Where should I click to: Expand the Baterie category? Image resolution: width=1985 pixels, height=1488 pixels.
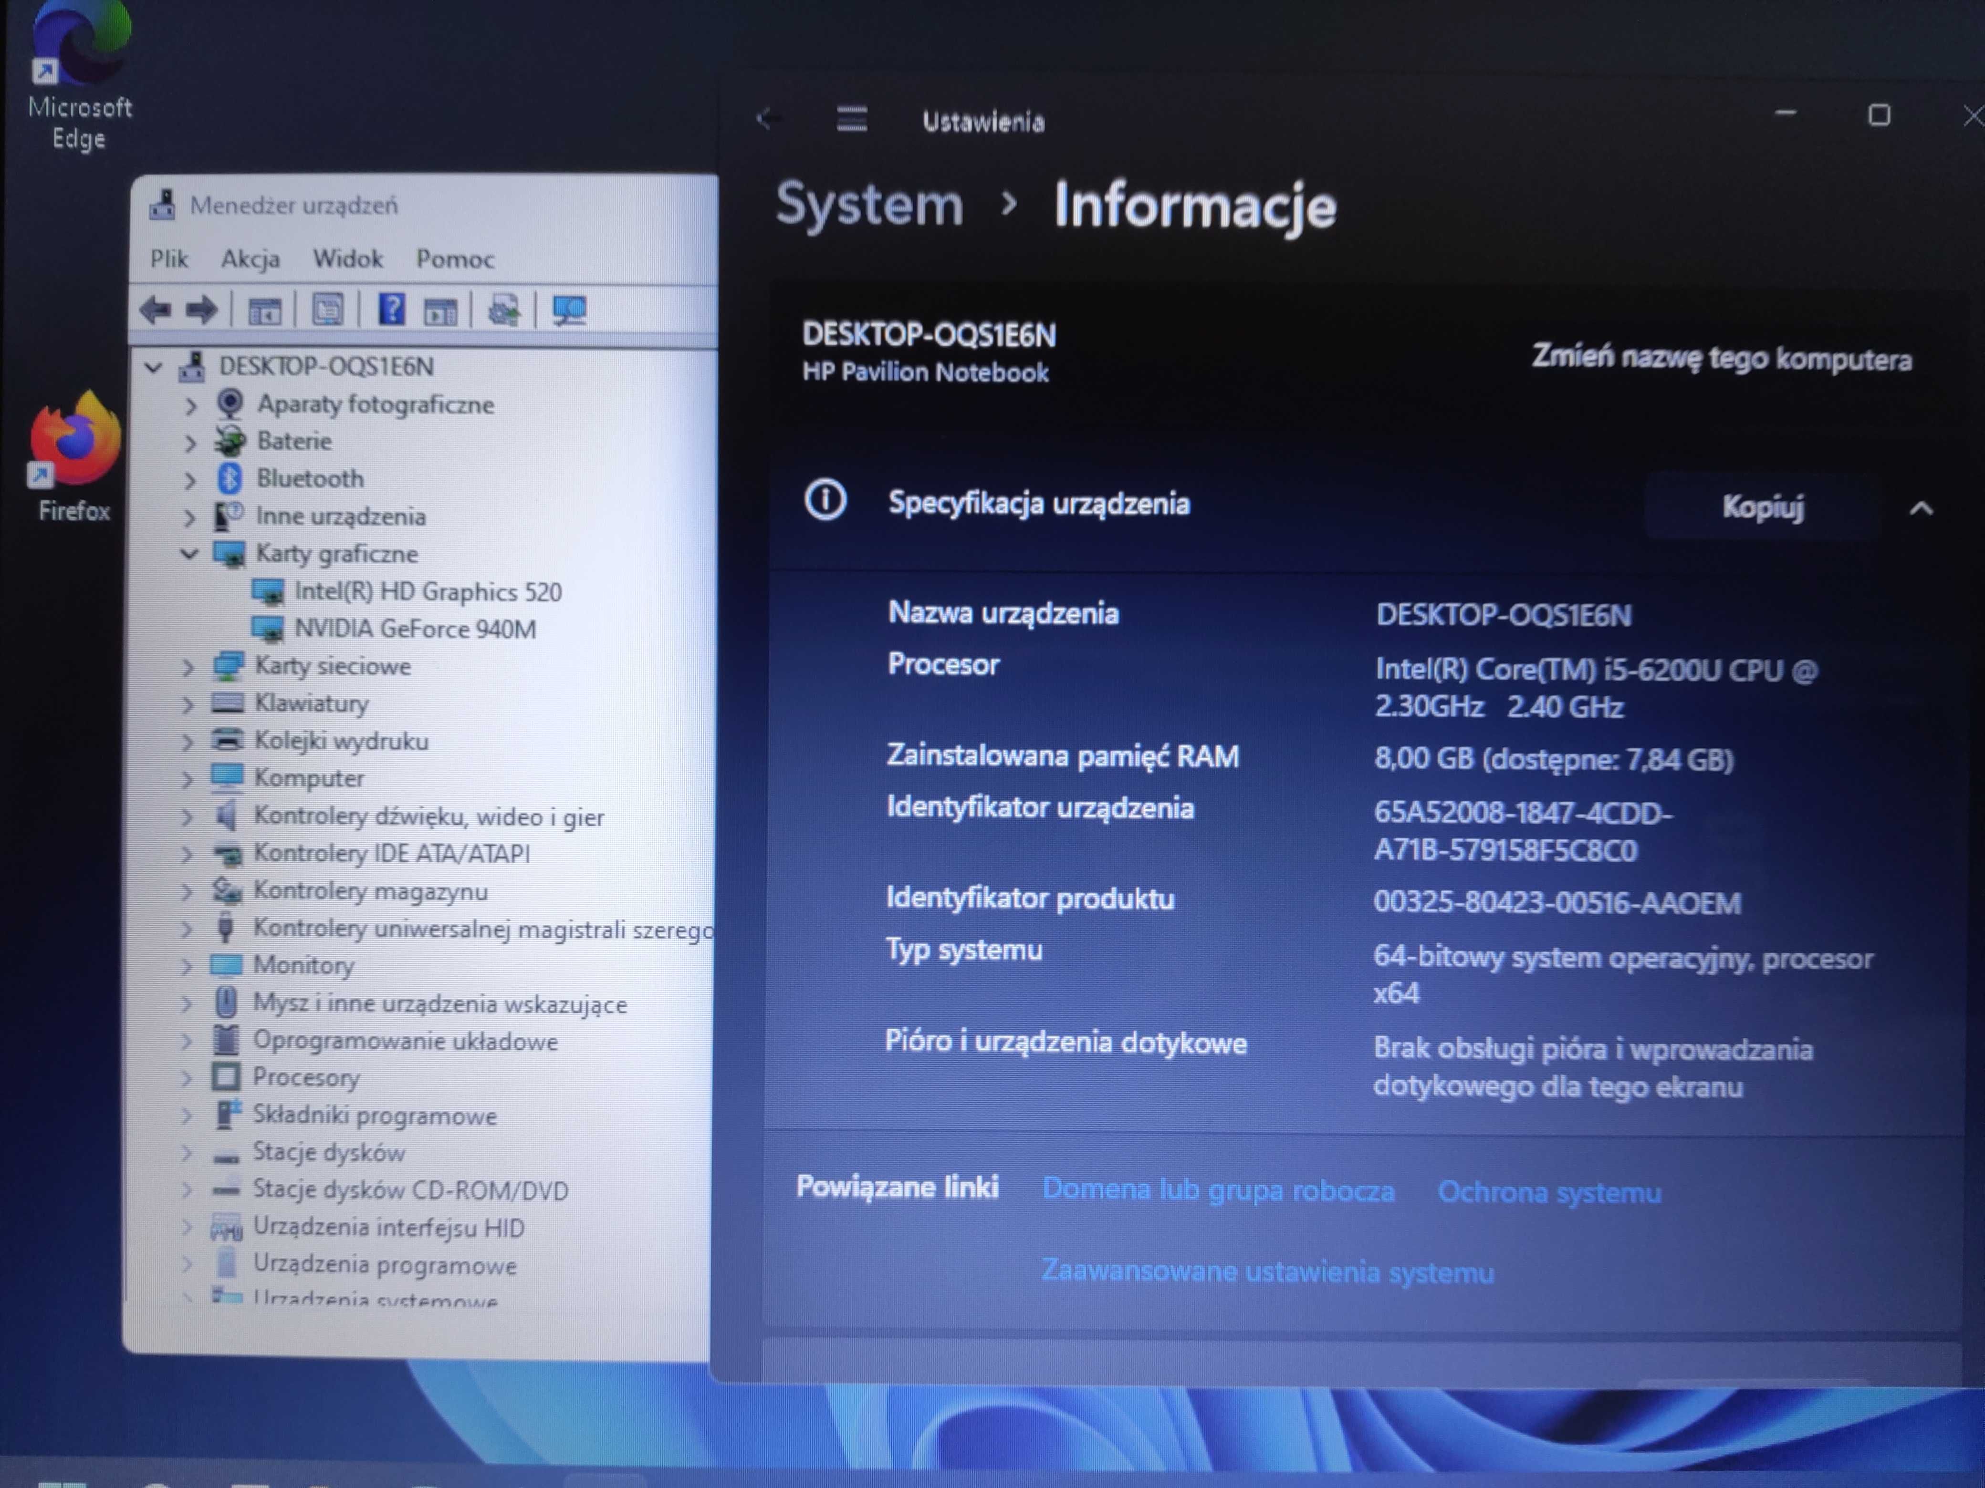pos(190,442)
